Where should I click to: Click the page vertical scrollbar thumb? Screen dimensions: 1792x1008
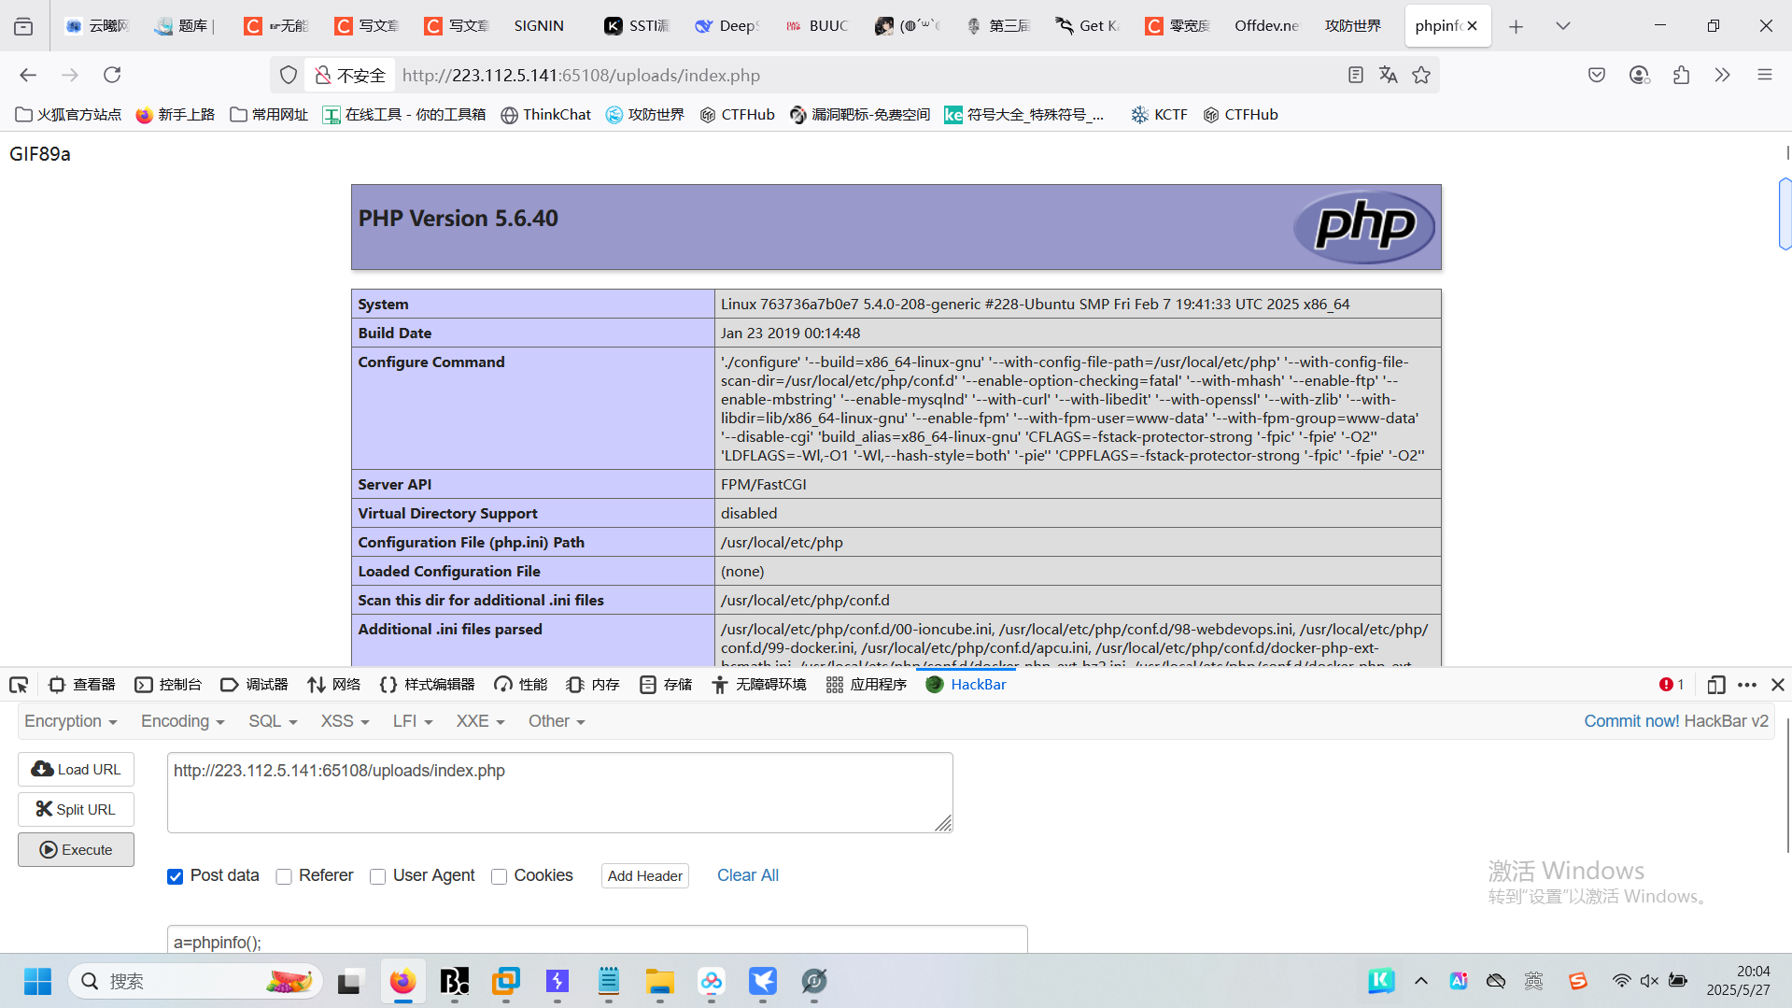[1785, 214]
